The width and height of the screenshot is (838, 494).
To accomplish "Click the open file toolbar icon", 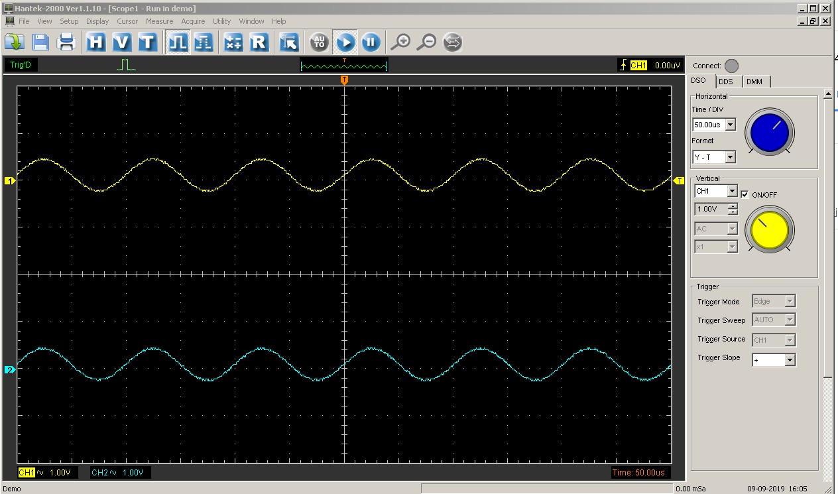I will coord(15,42).
